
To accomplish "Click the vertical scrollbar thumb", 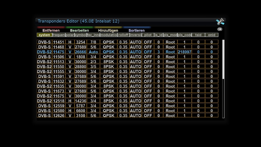I will 223,59.
